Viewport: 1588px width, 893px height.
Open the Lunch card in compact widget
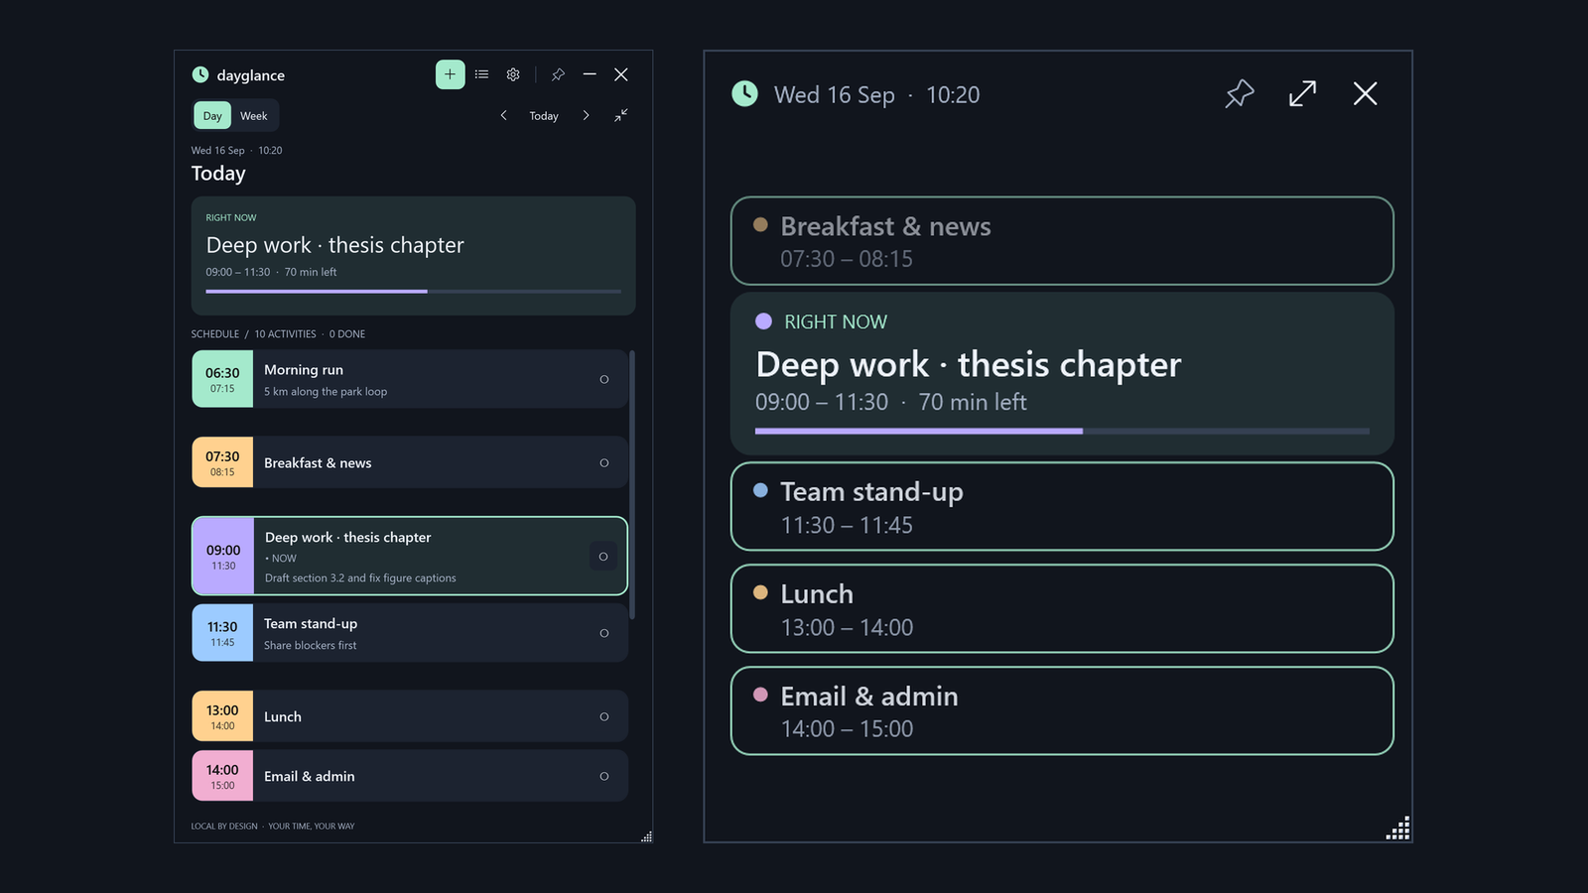pyautogui.click(x=1062, y=609)
